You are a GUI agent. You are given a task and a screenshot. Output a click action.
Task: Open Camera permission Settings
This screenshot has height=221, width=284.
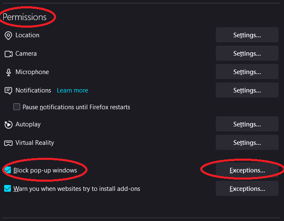pos(247,54)
